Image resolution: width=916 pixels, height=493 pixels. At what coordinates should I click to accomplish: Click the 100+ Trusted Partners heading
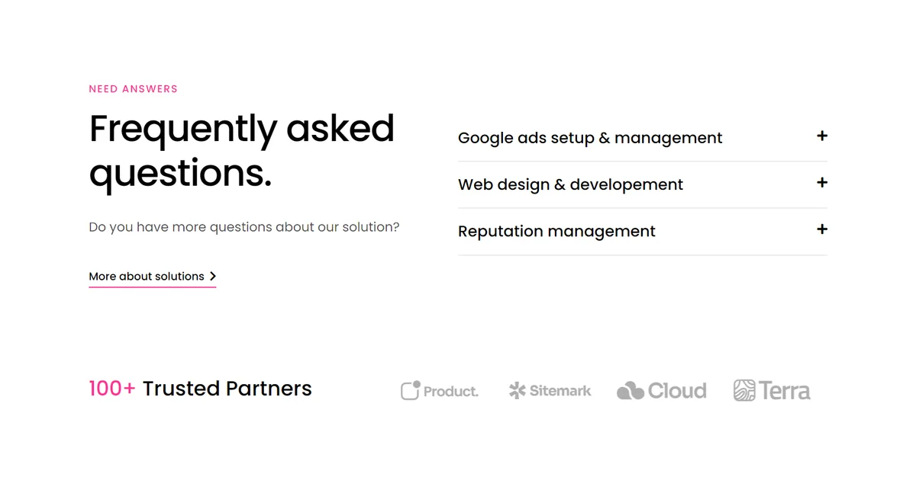pyautogui.click(x=200, y=389)
